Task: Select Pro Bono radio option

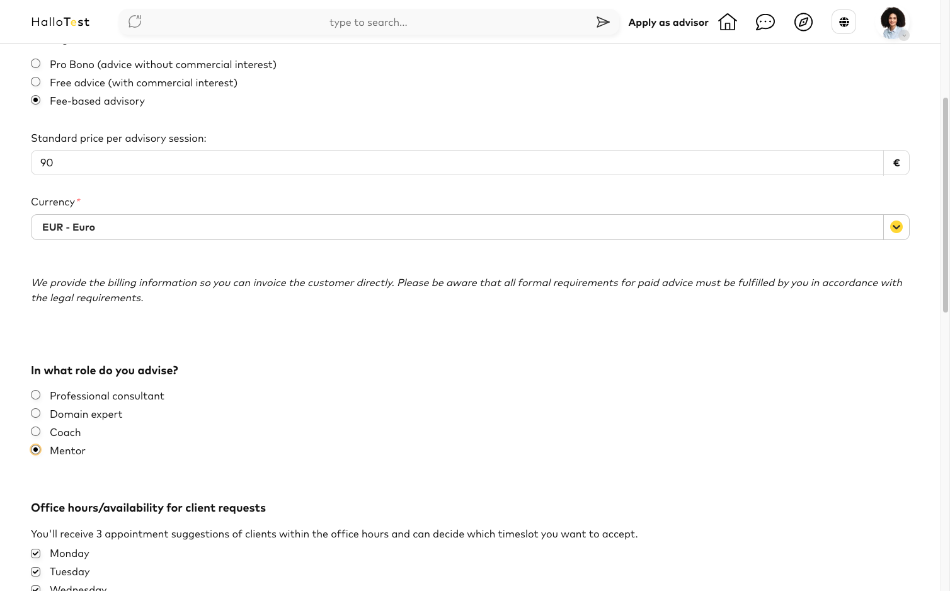Action: click(x=36, y=64)
